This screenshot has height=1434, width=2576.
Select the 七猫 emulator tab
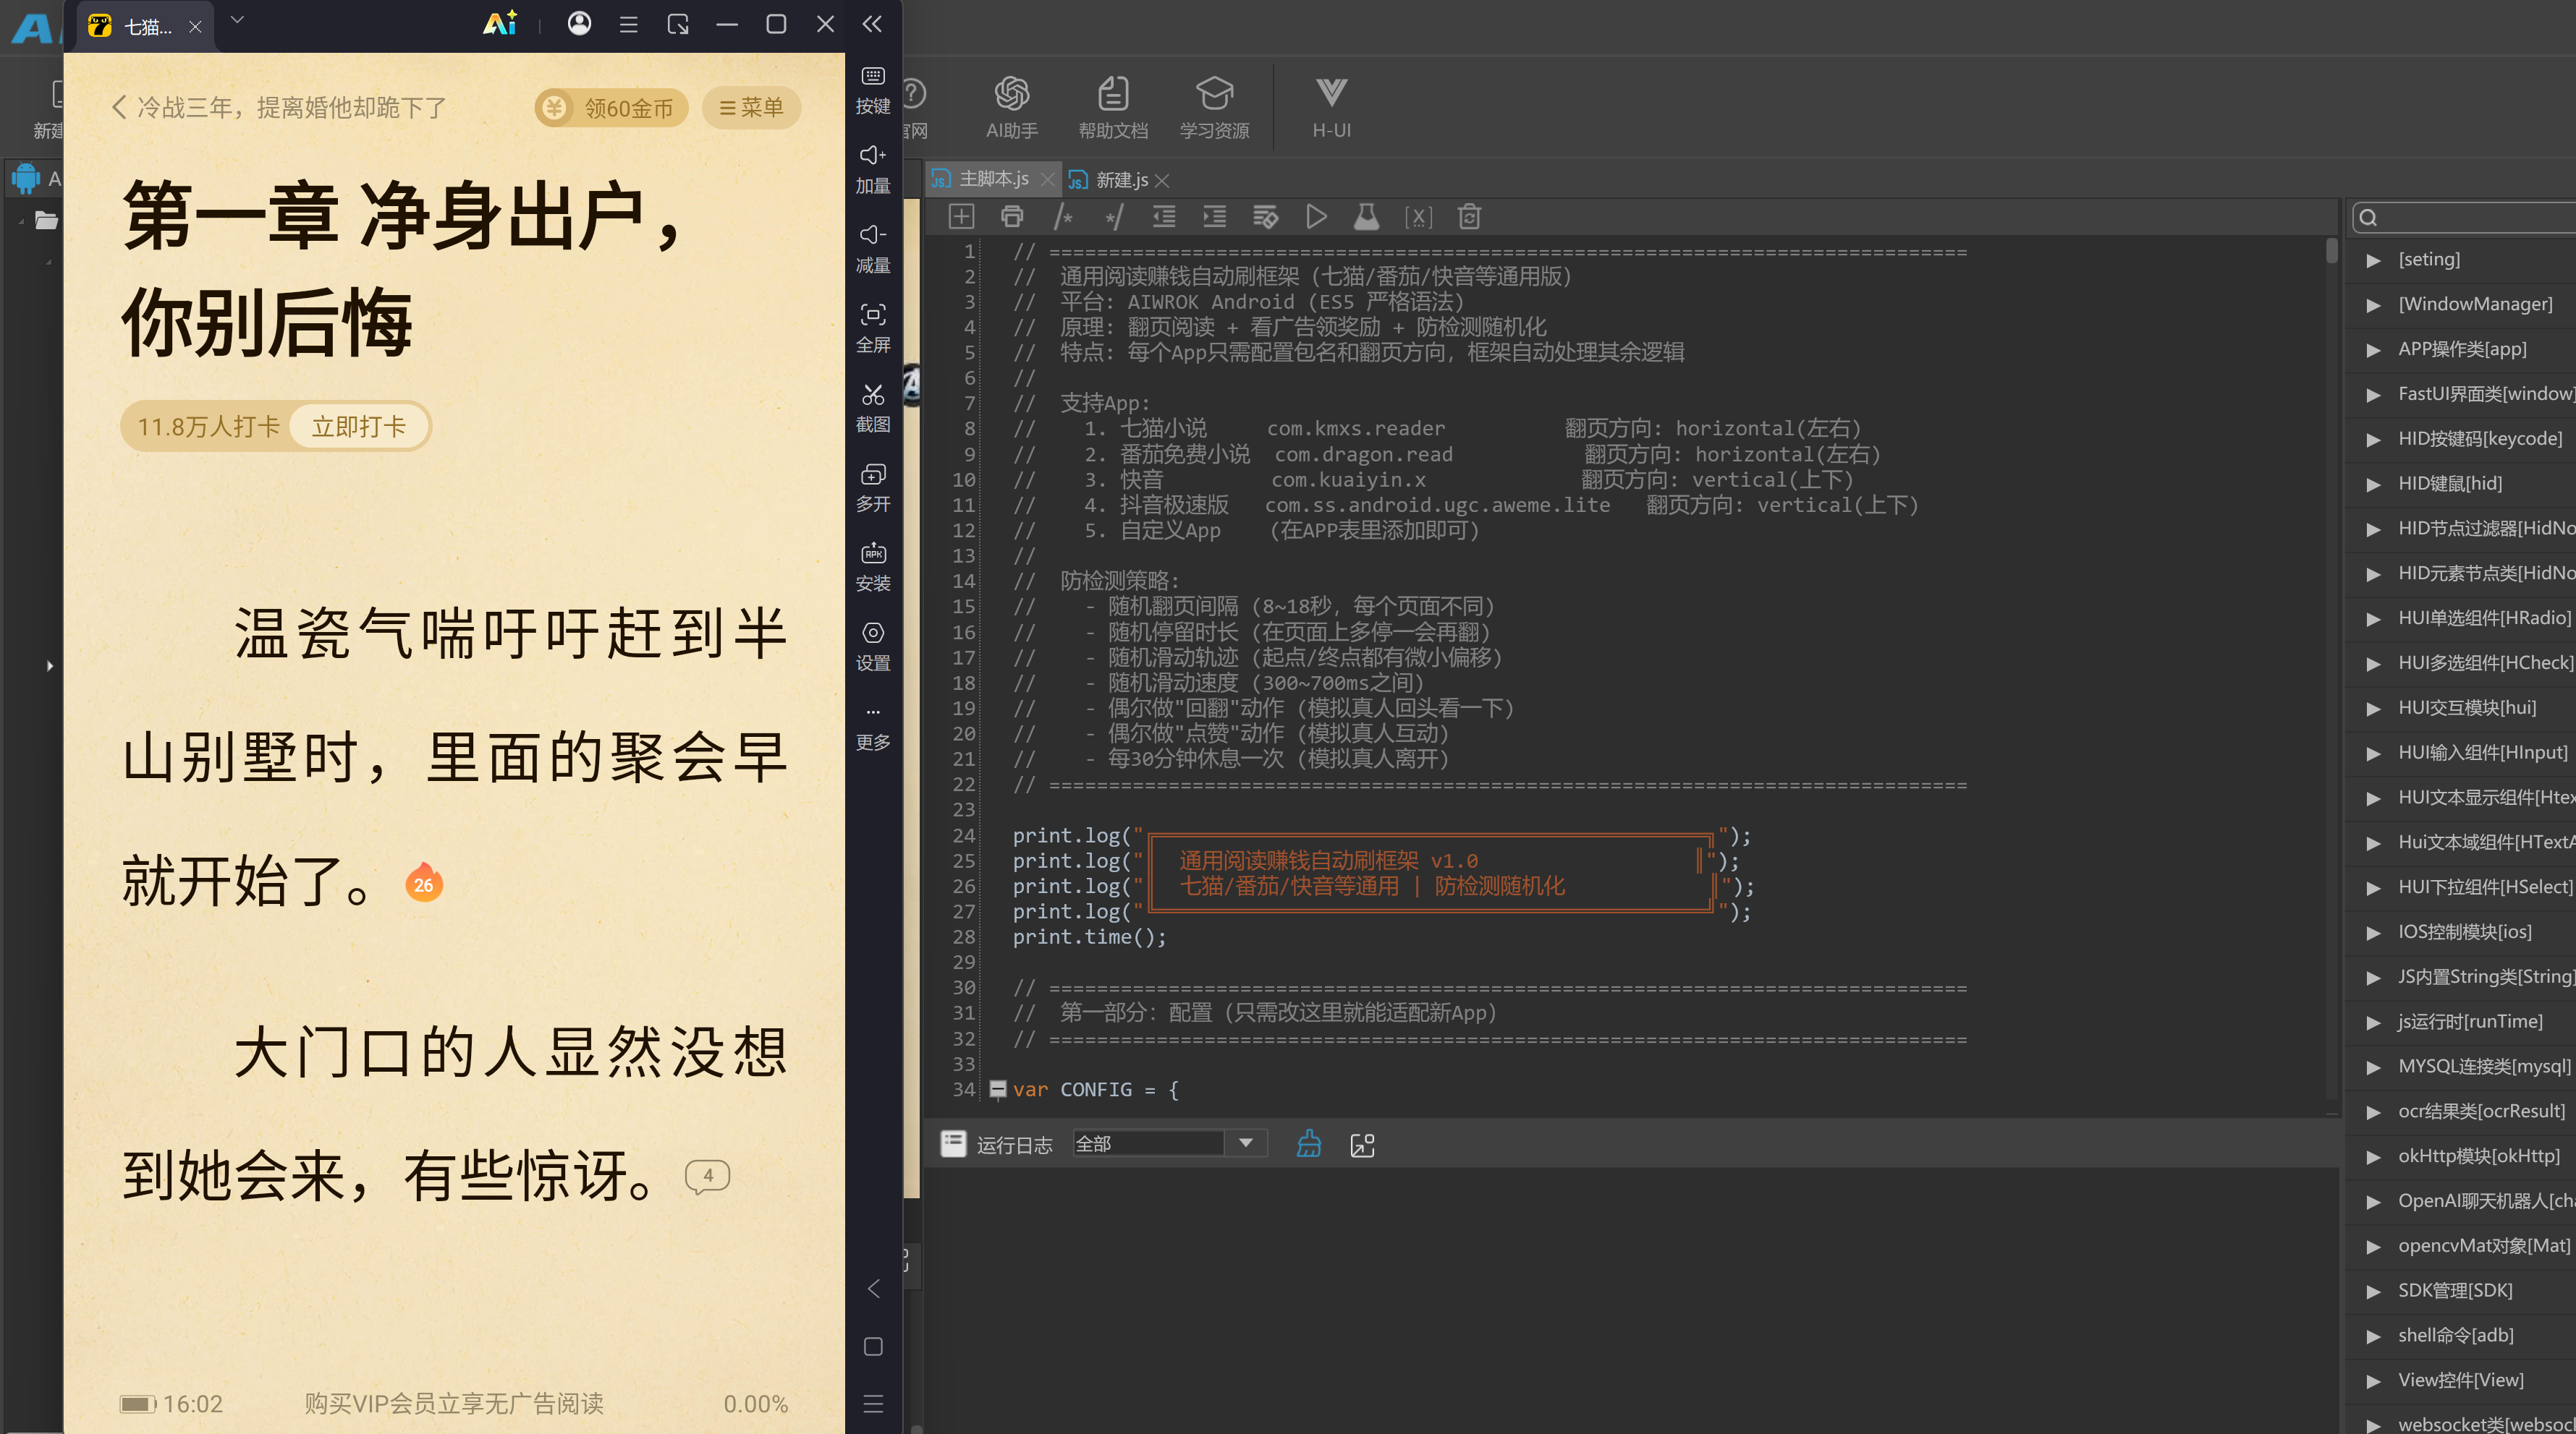[146, 27]
